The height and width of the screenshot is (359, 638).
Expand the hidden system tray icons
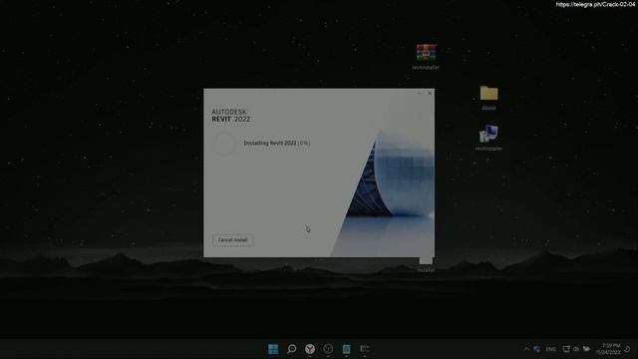(526, 349)
